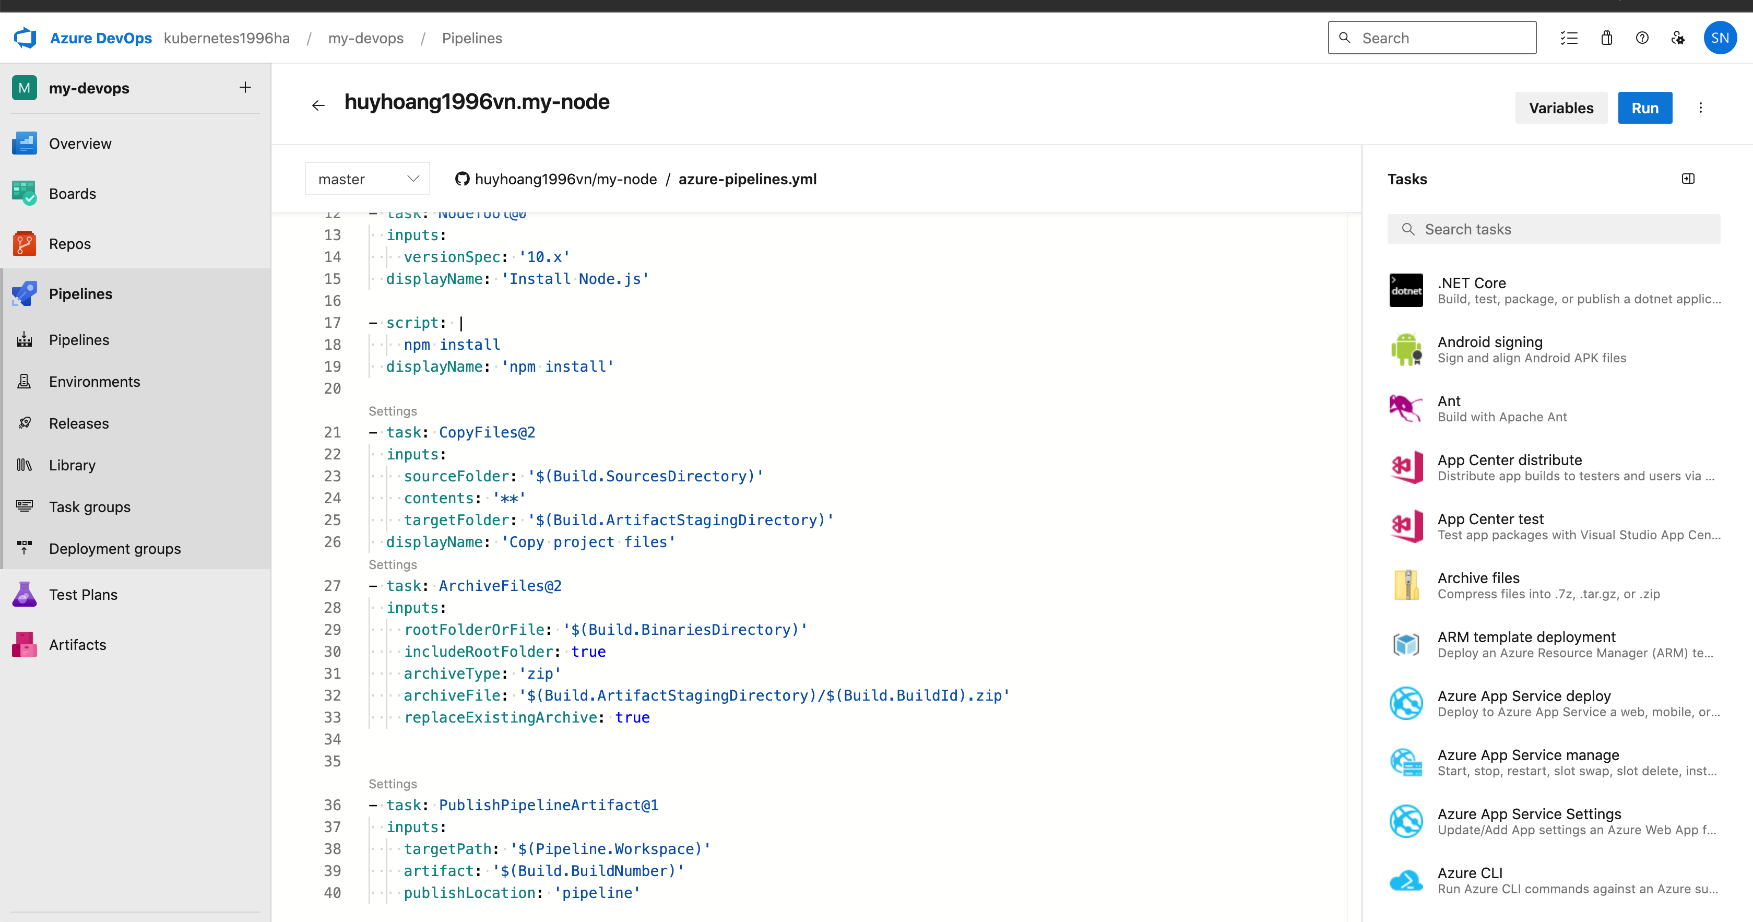Select the Azure CLI task icon
The image size is (1753, 922).
pos(1406,880)
